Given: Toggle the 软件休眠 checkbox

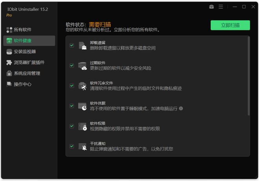Looking at the screenshot, I should pyautogui.click(x=72, y=106).
